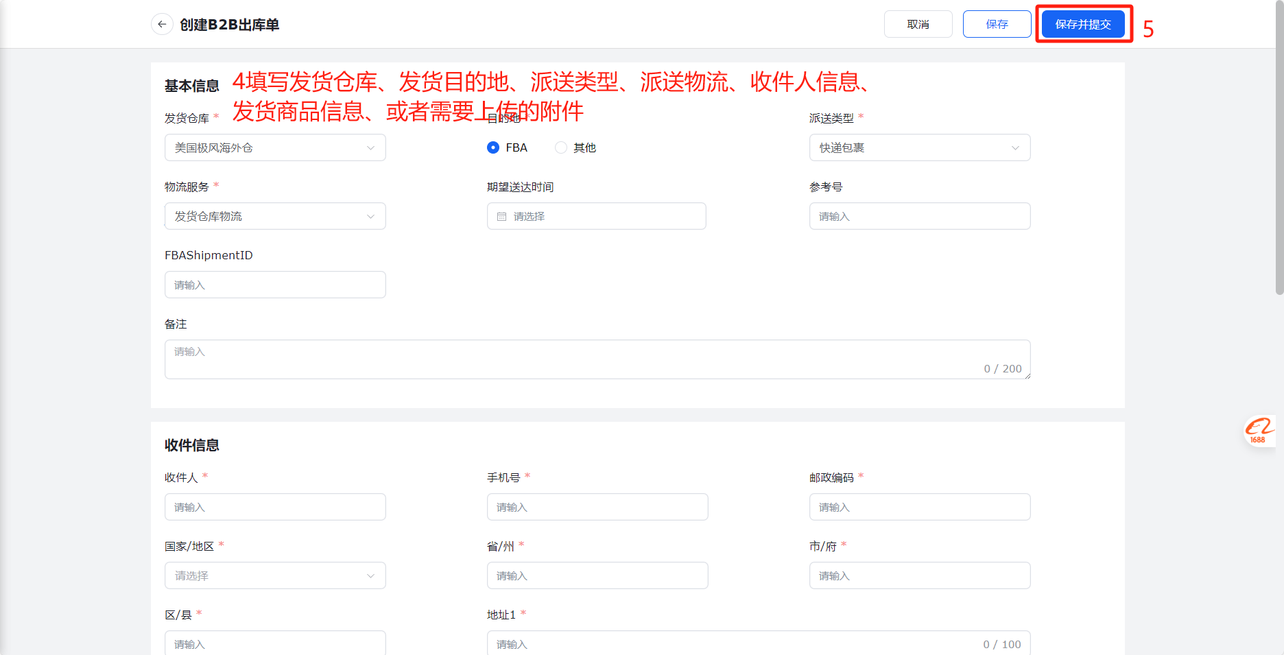This screenshot has height=655, width=1284.
Task: Click the 市/府 input field
Action: 920,575
